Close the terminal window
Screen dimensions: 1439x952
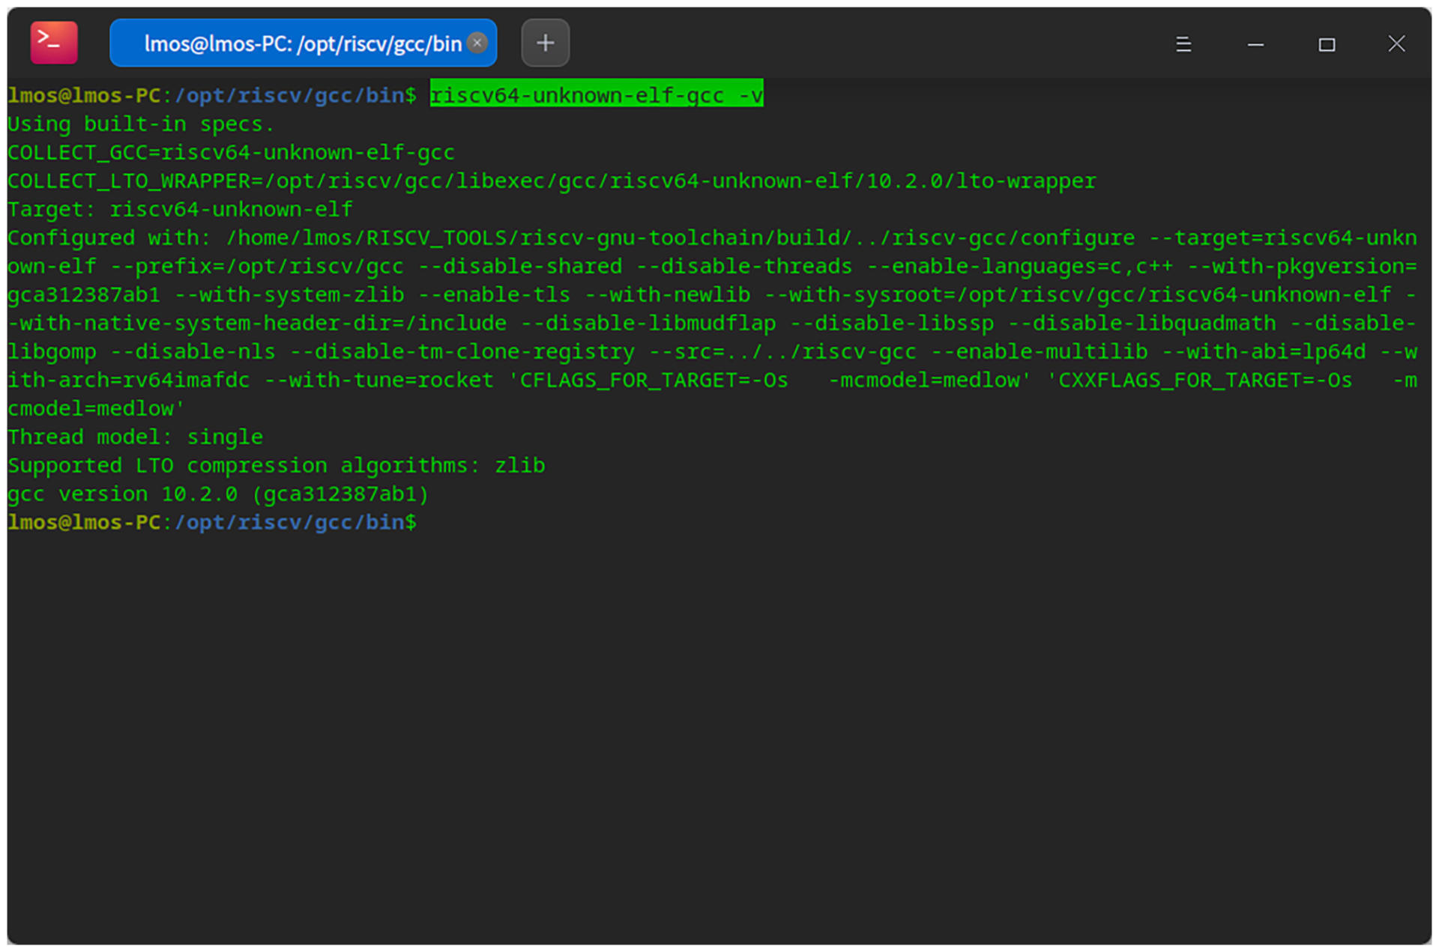(x=1396, y=44)
